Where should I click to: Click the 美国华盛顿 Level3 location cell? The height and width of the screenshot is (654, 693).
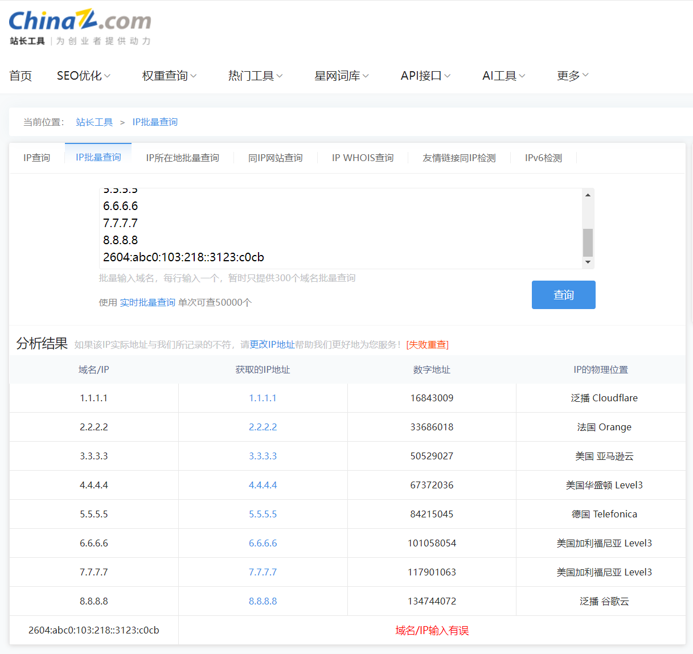click(601, 485)
